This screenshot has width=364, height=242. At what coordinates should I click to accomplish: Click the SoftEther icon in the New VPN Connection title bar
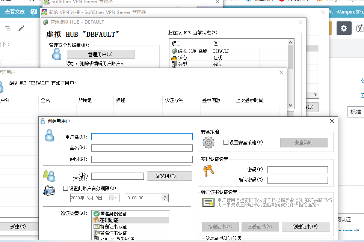tap(44, 12)
